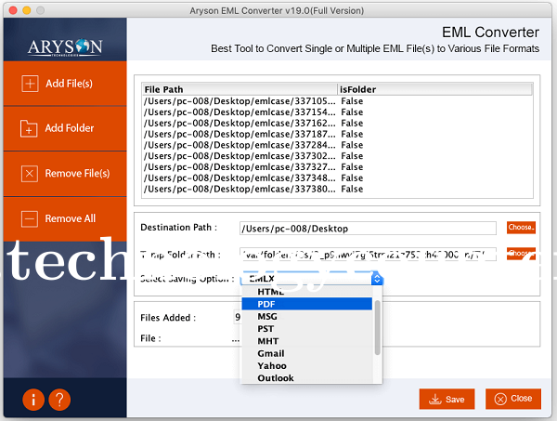Viewport: 557px width, 421px height.
Task: Select Gmail from saving options list
Action: click(307, 353)
